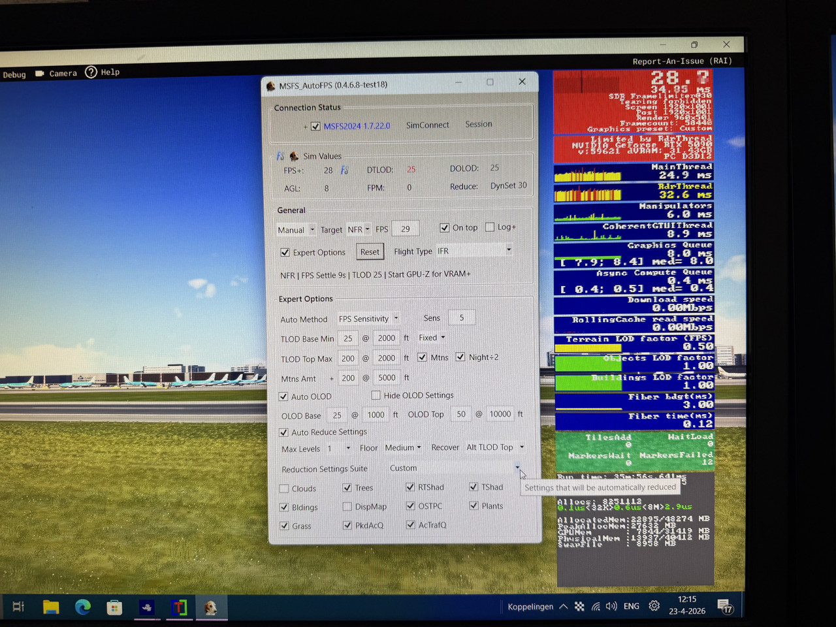Open the red T app in taskbar
Image resolution: width=836 pixels, height=627 pixels.
pyautogui.click(x=179, y=607)
